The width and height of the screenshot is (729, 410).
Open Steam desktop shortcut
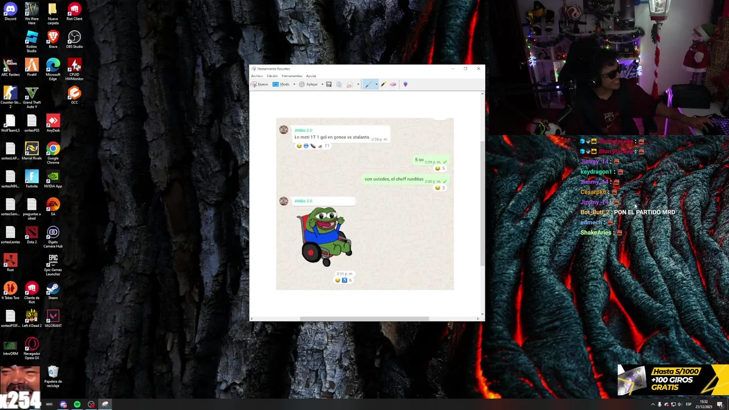pyautogui.click(x=53, y=291)
